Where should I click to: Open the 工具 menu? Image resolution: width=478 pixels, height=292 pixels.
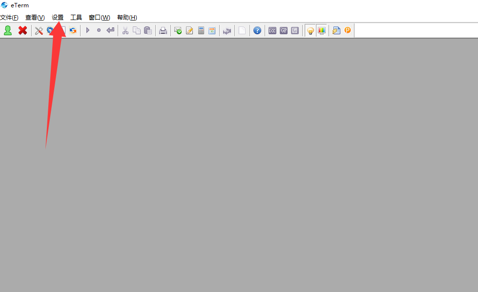pyautogui.click(x=76, y=18)
